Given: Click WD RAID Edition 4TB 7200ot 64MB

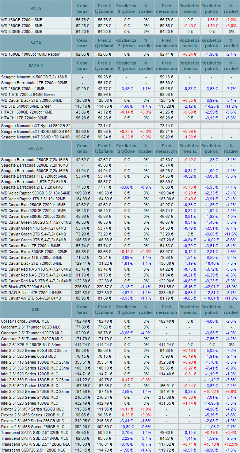Looking at the screenshot, I should 31,292.
